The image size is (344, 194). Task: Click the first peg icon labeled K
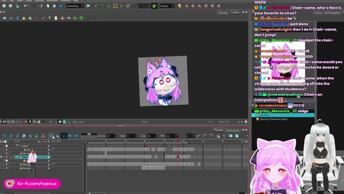(187, 6)
